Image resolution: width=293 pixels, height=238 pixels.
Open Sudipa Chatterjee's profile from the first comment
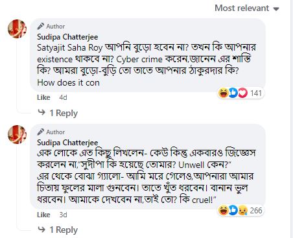pos(67,37)
